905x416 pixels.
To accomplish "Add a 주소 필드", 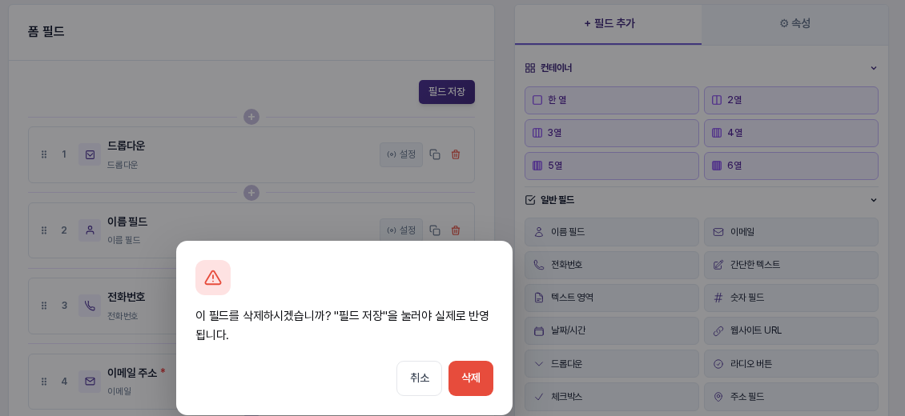I will point(791,397).
